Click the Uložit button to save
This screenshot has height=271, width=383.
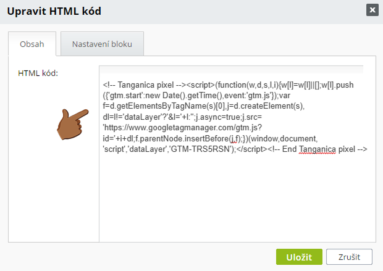pyautogui.click(x=299, y=257)
